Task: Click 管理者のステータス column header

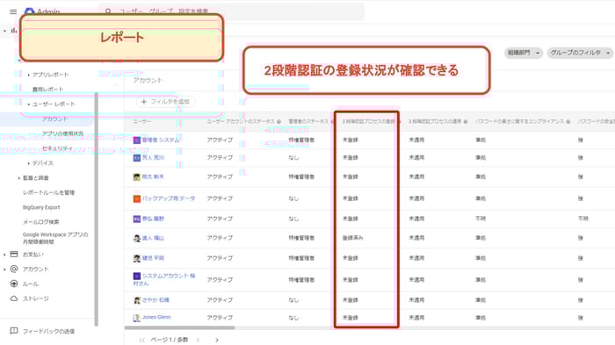Action: pos(308,121)
